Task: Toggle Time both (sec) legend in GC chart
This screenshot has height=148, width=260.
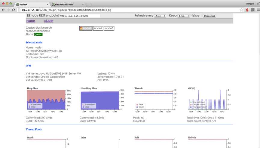Action: pyautogui.click(x=198, y=102)
